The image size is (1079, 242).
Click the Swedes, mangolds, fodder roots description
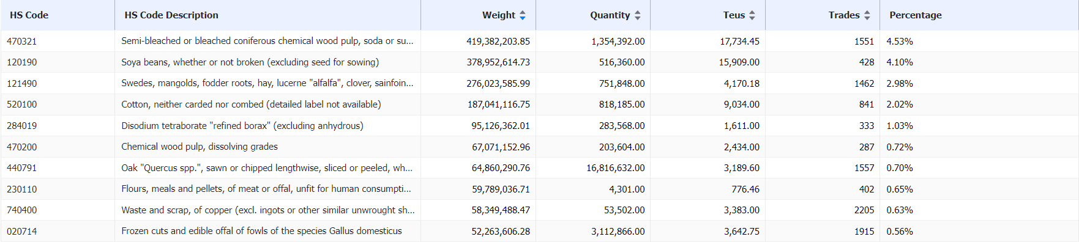[x=267, y=83]
